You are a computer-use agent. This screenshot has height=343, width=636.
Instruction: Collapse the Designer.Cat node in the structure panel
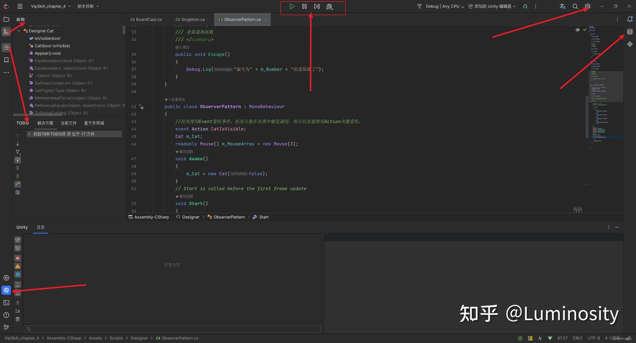point(19,30)
